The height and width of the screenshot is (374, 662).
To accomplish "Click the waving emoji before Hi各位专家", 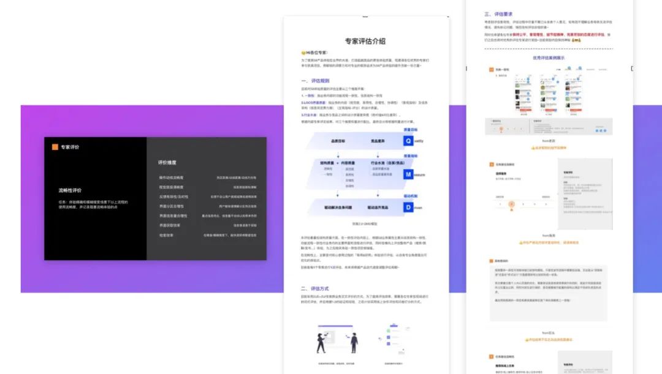I will click(303, 53).
